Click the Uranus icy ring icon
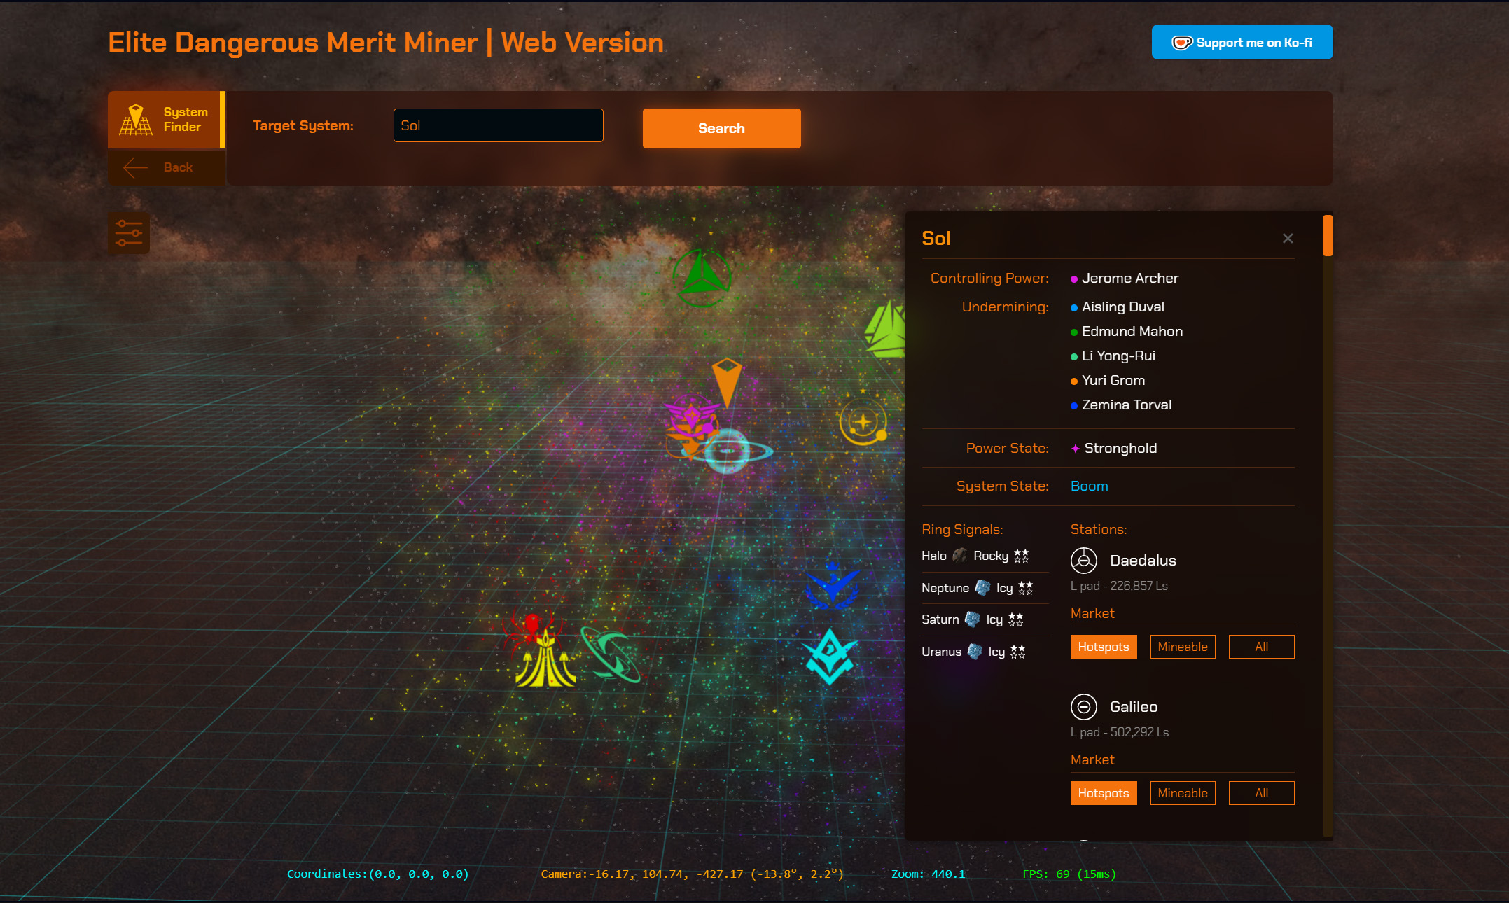The height and width of the screenshot is (903, 1509). 975,652
